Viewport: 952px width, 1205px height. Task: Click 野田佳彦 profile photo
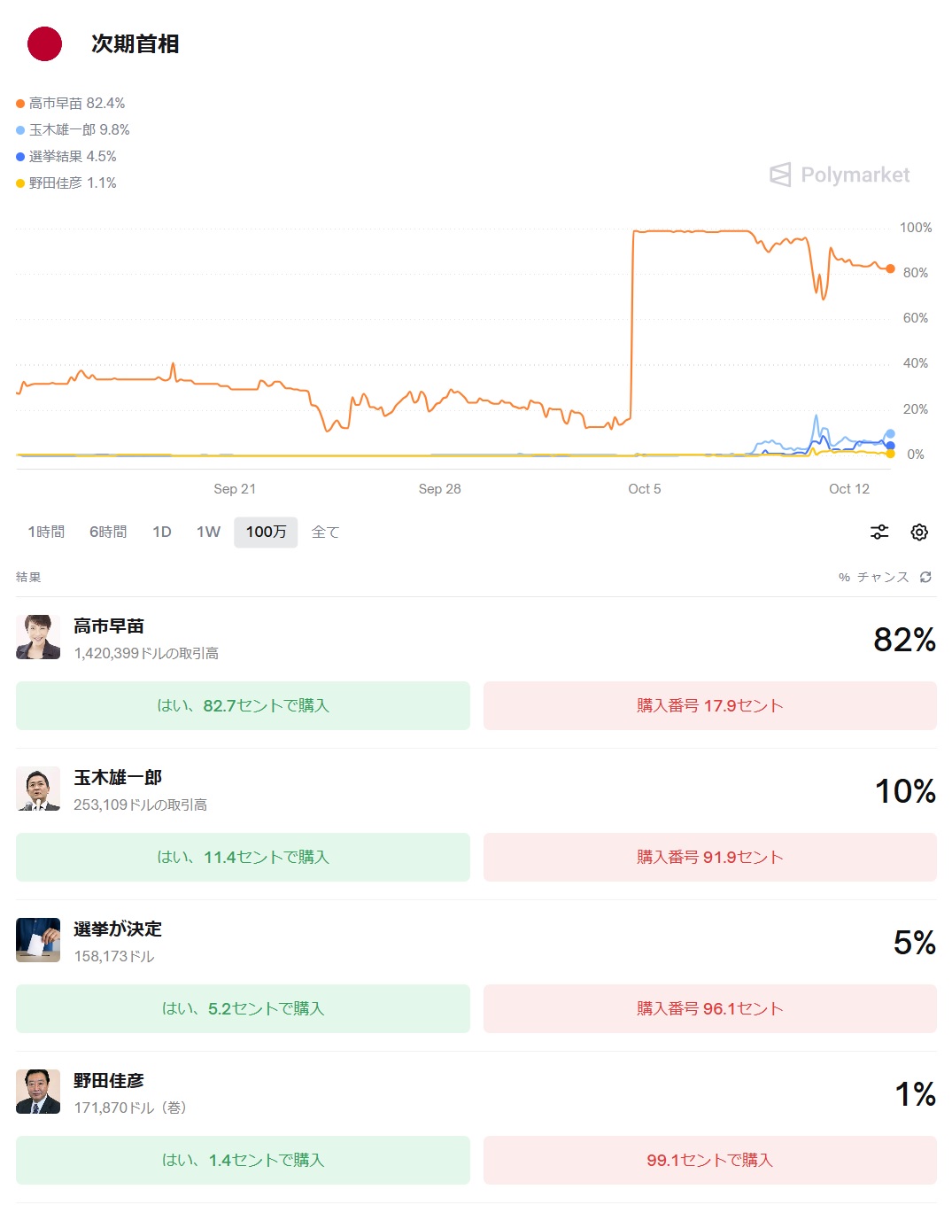click(38, 1092)
